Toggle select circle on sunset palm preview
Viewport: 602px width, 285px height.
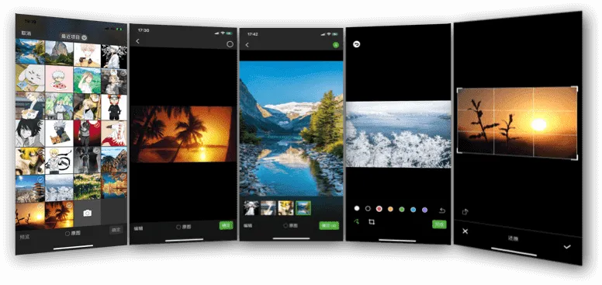coord(230,44)
